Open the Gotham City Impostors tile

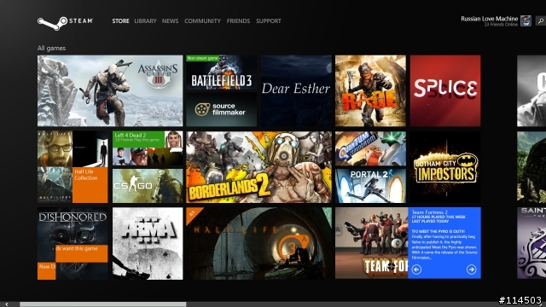tap(445, 167)
